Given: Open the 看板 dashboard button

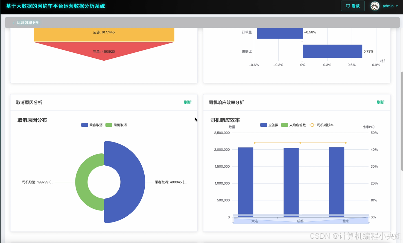Looking at the screenshot, I should click(x=353, y=6).
